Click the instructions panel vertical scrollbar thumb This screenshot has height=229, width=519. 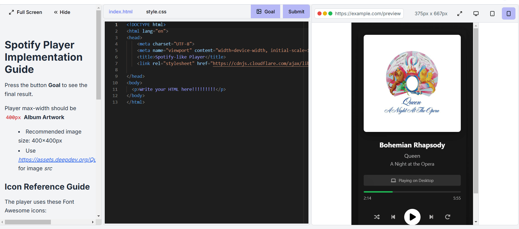pyautogui.click(x=98, y=55)
